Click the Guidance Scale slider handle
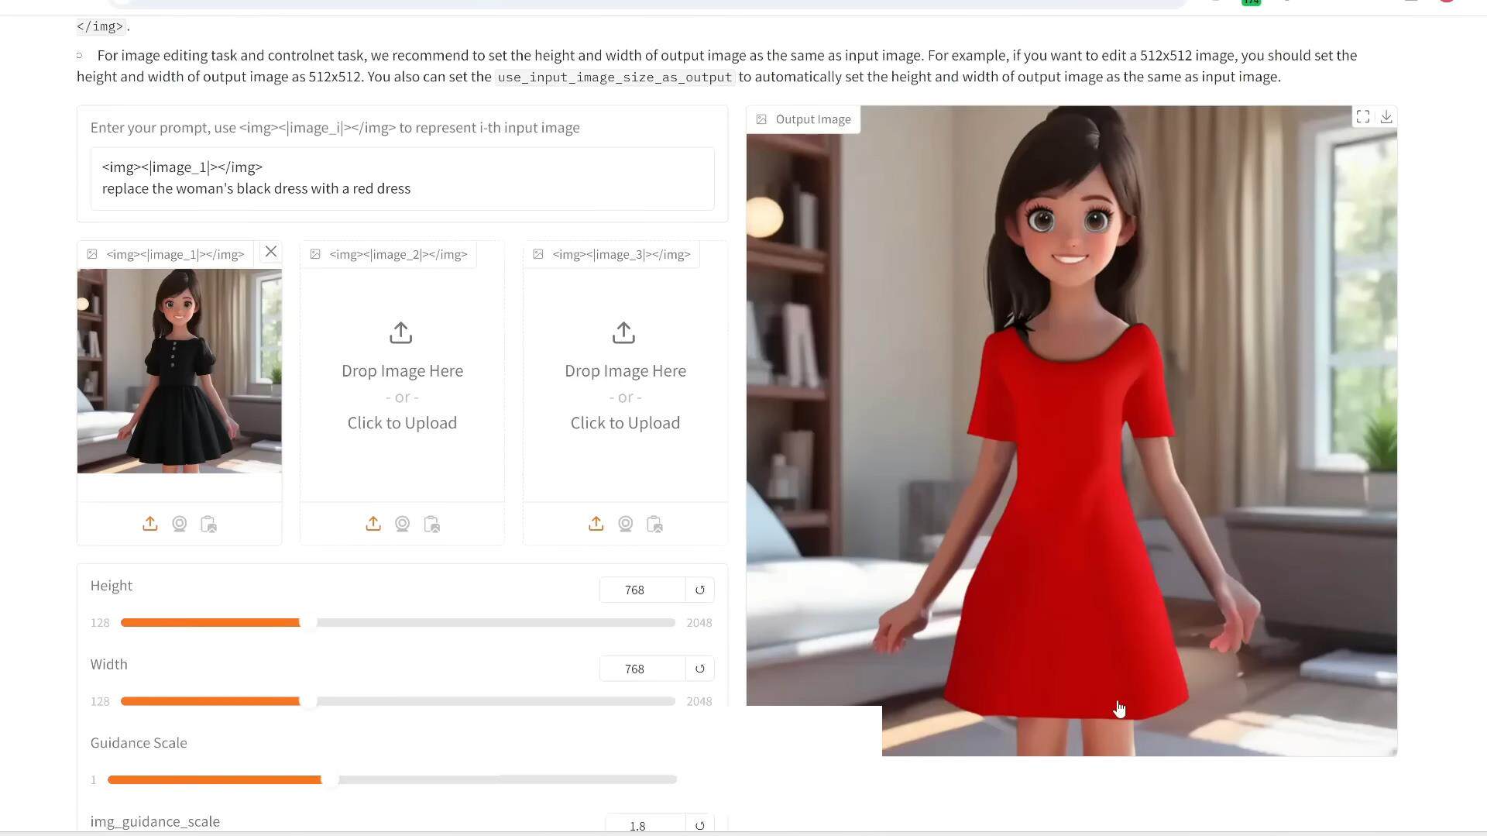Viewport: 1487px width, 836px height. (x=330, y=779)
